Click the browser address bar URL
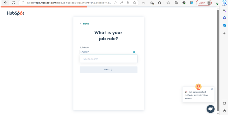Viewport: 228px width, 115px height. click(69, 3)
